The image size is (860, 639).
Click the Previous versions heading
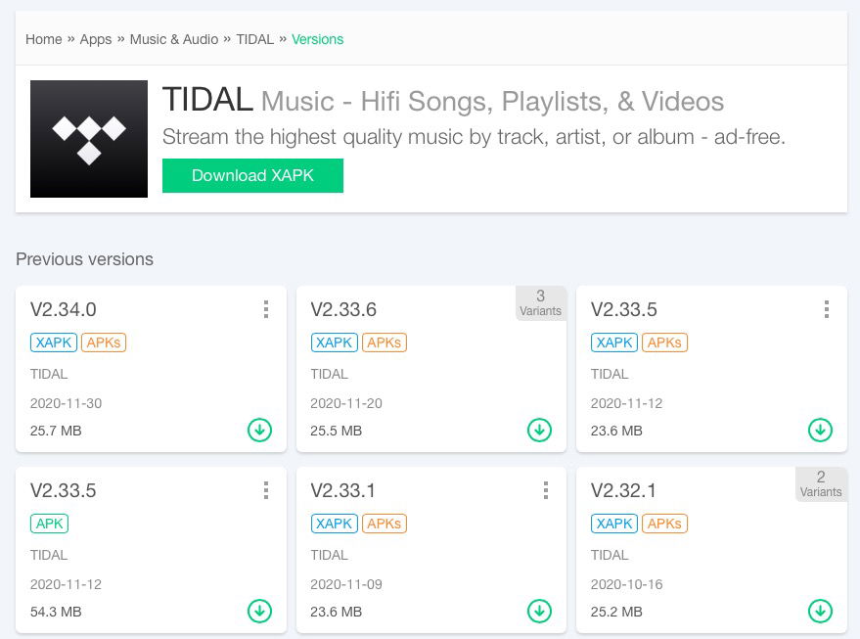[x=84, y=259]
